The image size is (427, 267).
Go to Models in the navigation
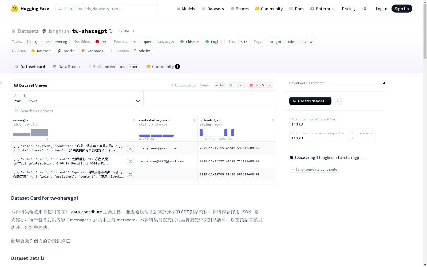pos(186,9)
